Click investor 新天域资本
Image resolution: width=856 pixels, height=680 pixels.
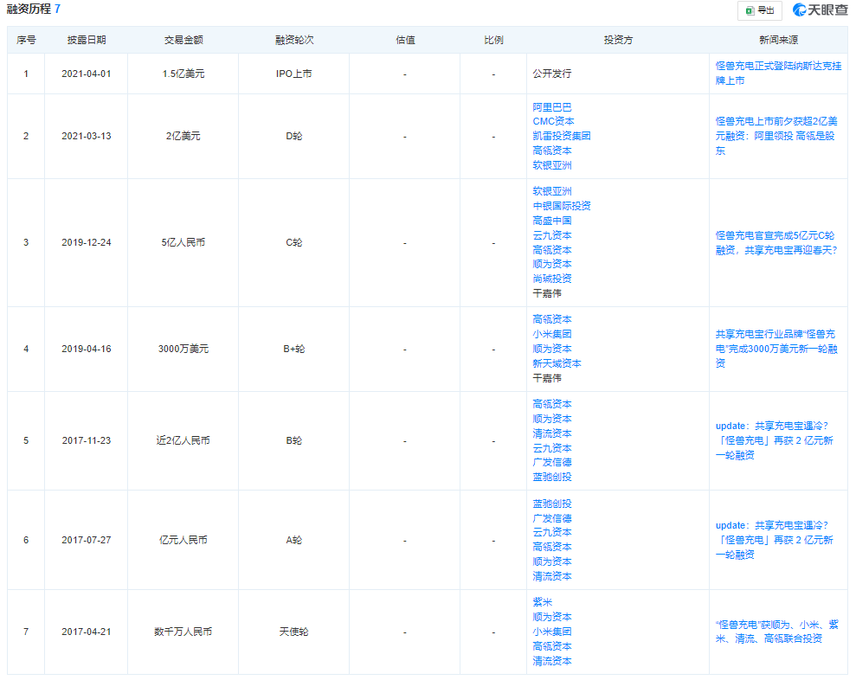pyautogui.click(x=557, y=363)
